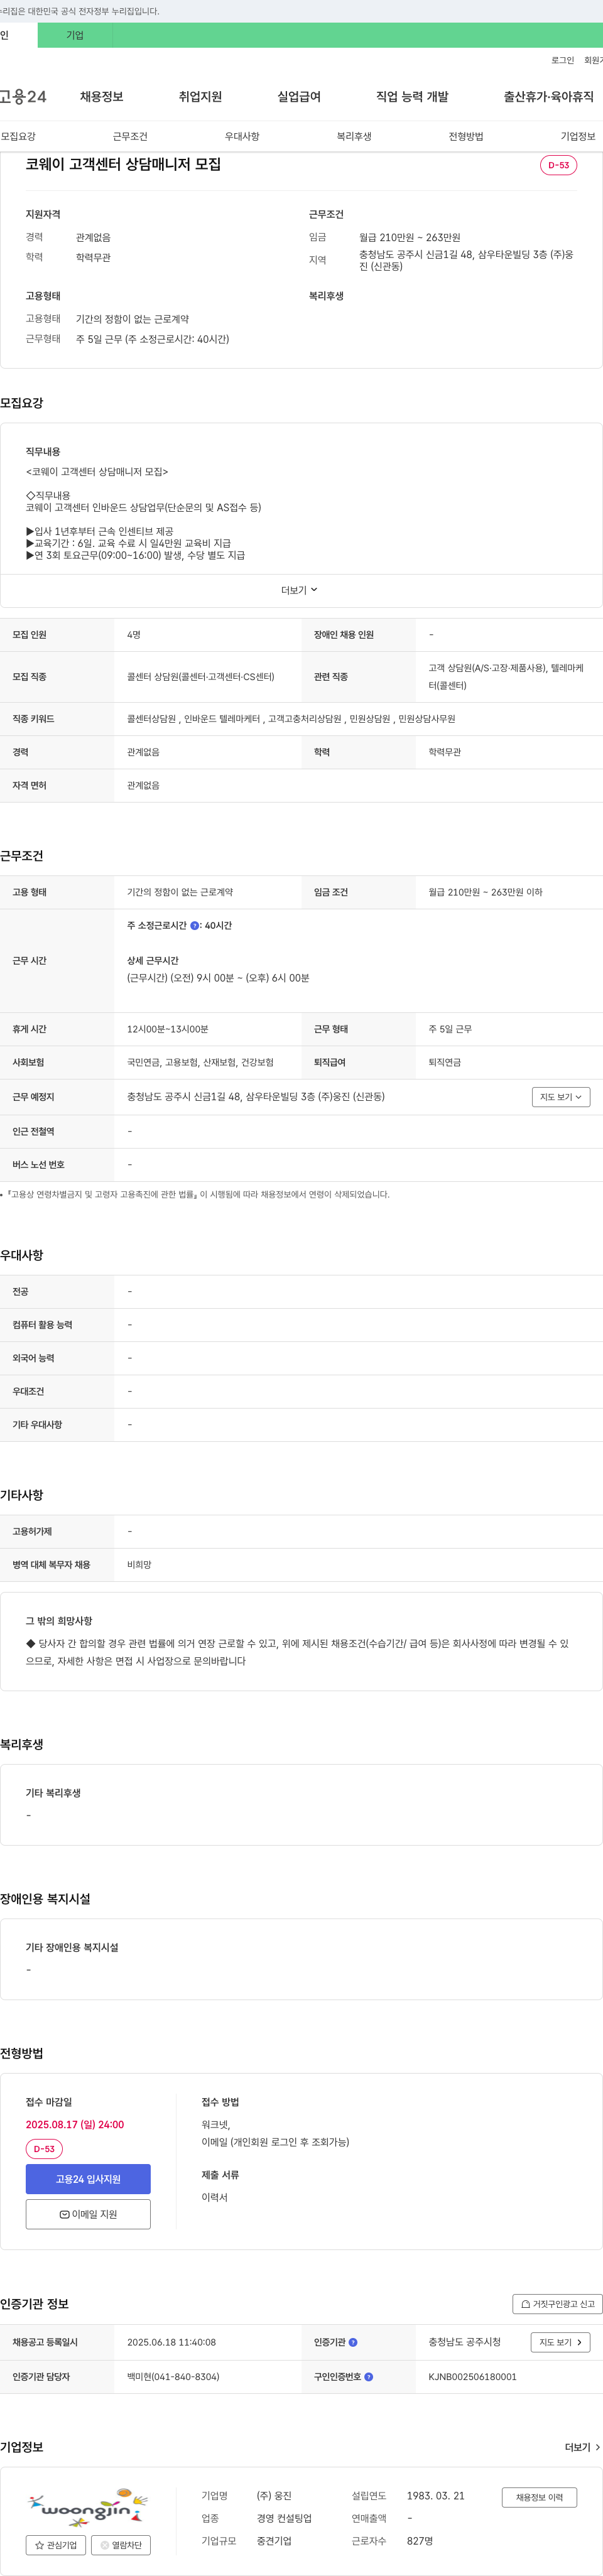Click the info icon next to 주 소정근로시간
The image size is (603, 2576).
pos(195,925)
